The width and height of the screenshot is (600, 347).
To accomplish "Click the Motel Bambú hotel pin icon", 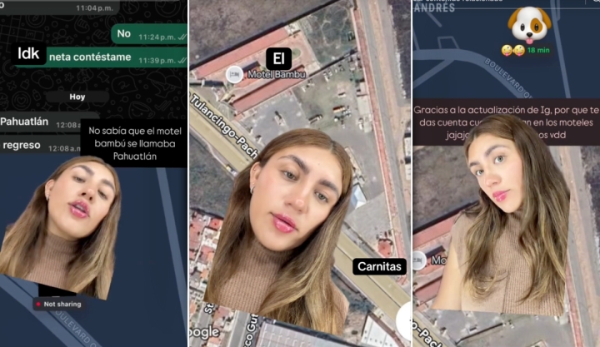I will click(x=236, y=74).
